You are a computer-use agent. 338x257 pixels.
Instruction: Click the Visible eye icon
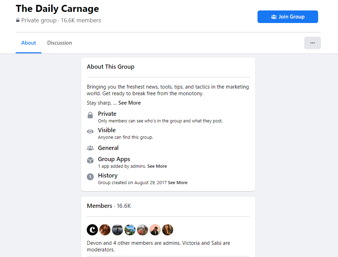click(x=90, y=131)
